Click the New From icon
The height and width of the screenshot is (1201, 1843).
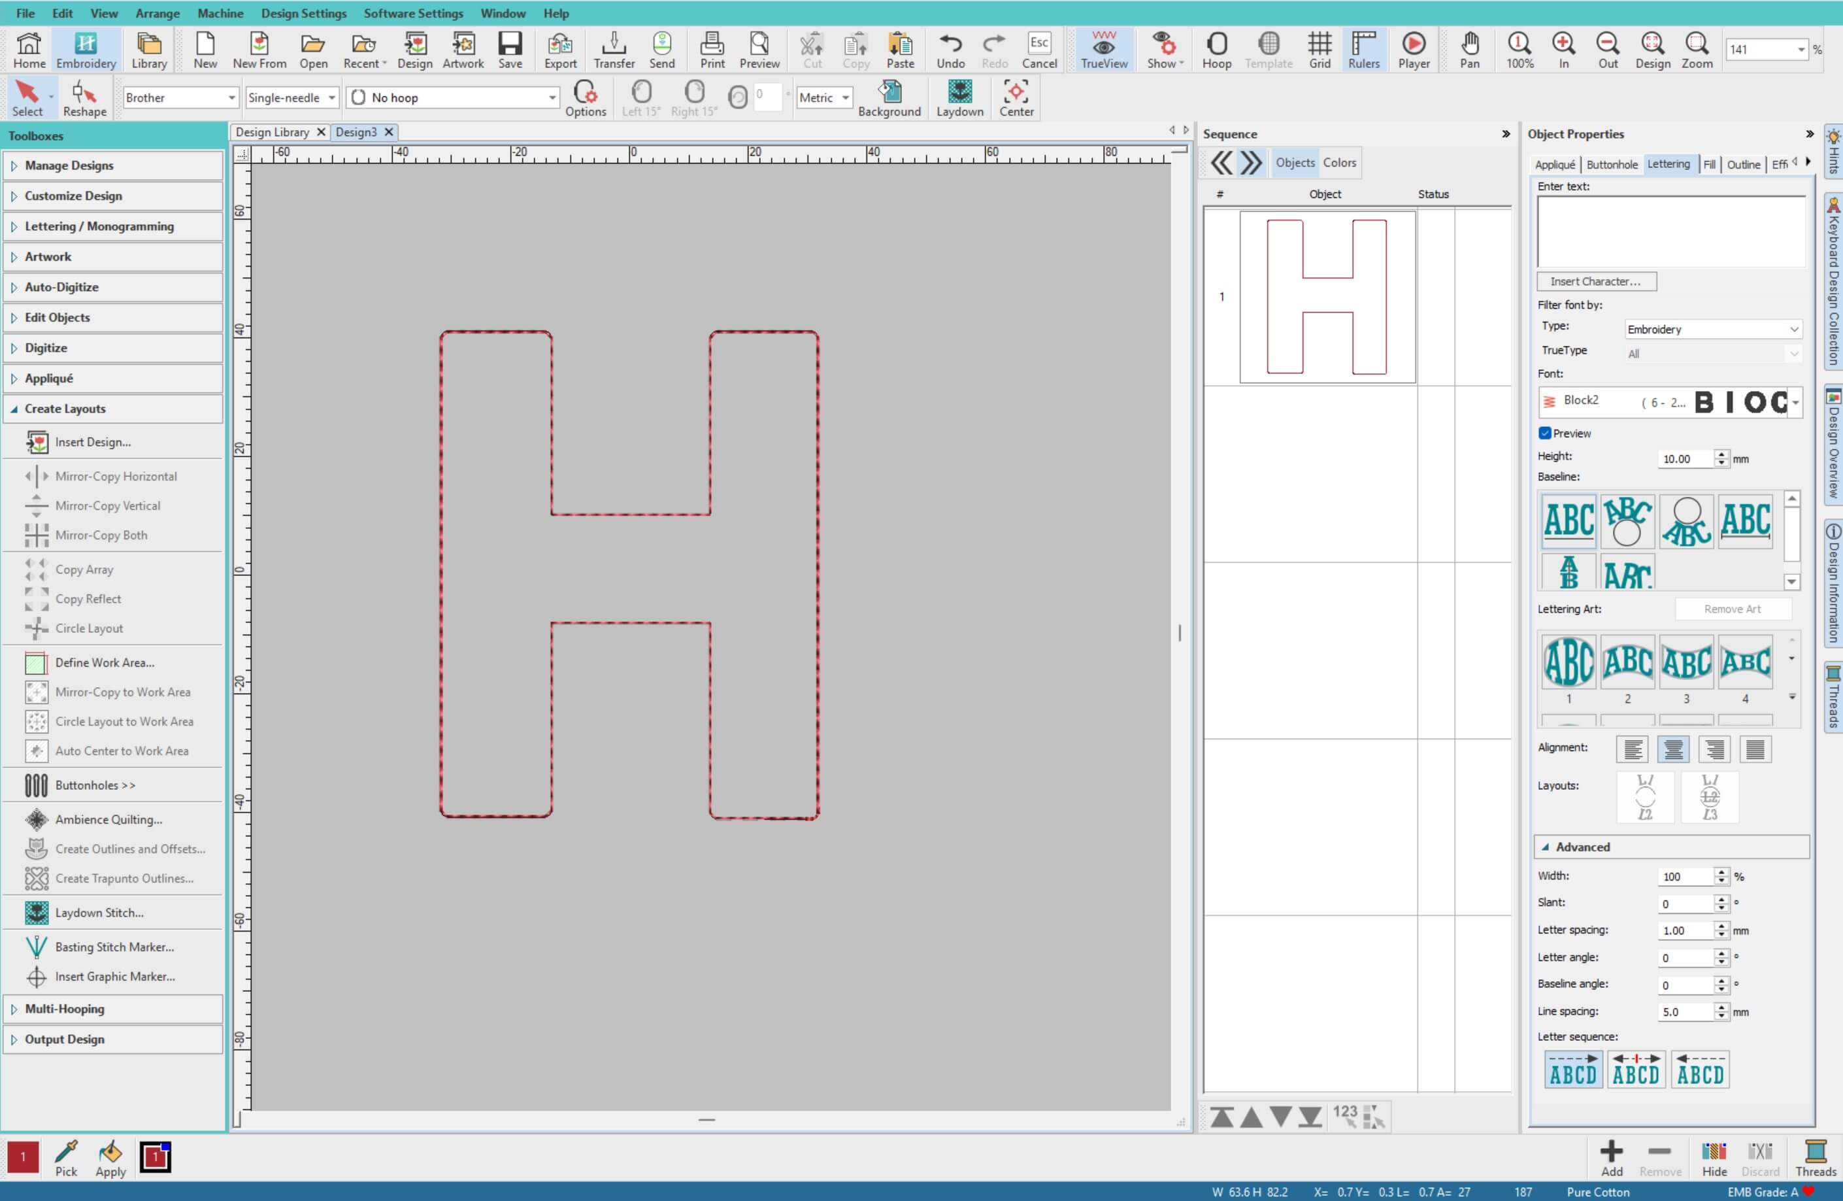tap(259, 50)
